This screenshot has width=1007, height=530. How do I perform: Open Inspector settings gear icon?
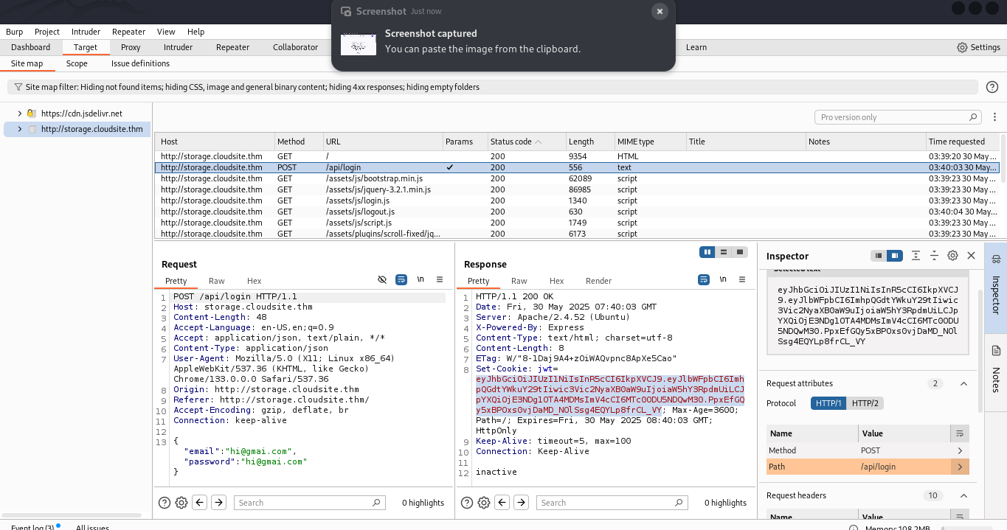pyautogui.click(x=952, y=256)
